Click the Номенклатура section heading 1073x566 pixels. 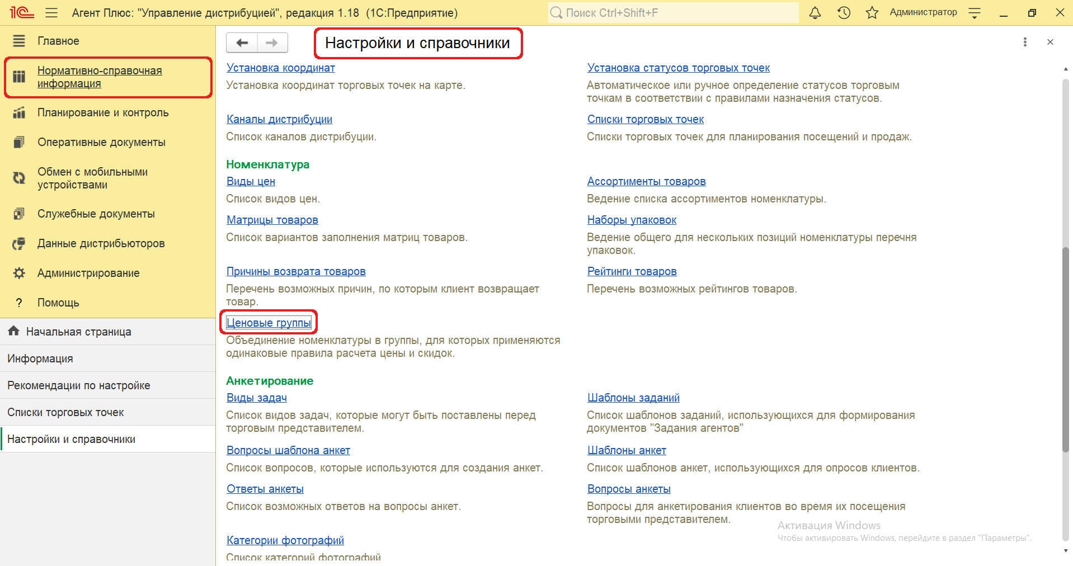pos(267,164)
